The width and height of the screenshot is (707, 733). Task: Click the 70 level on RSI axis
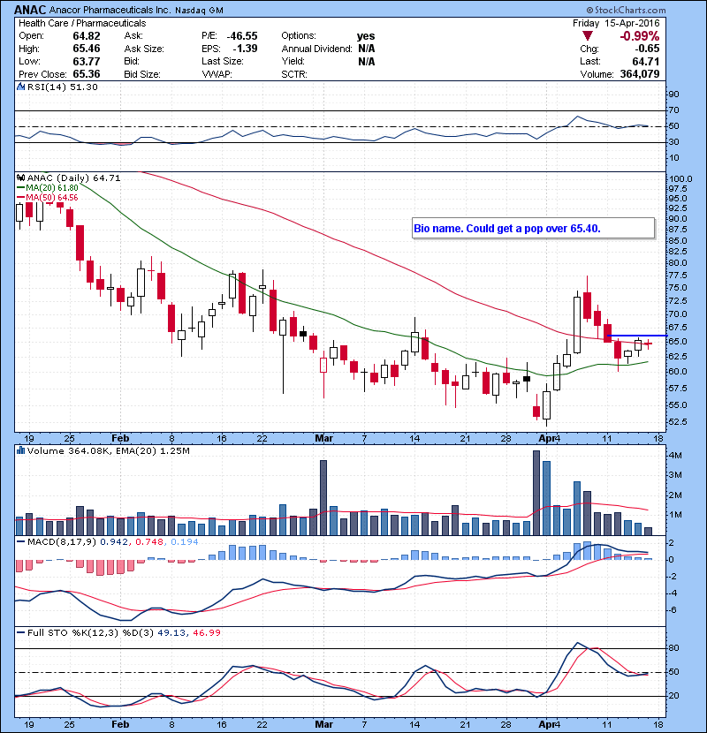point(674,110)
